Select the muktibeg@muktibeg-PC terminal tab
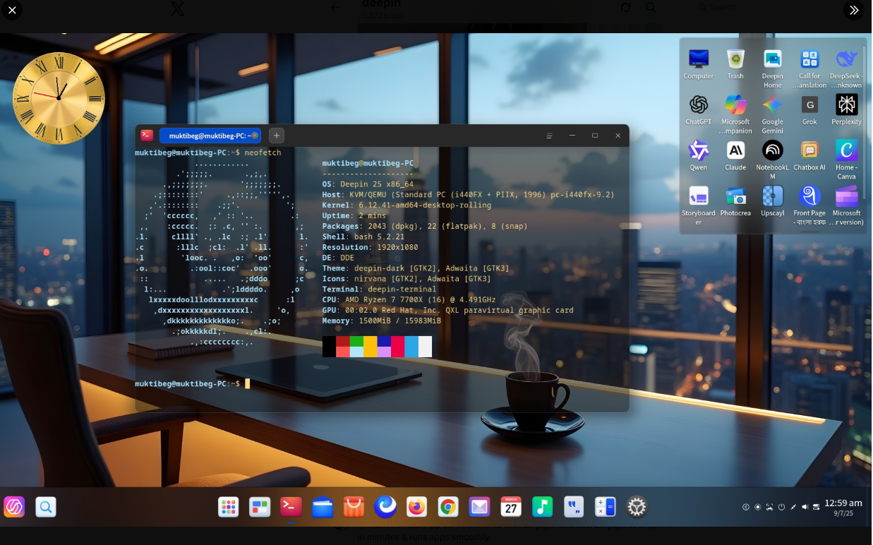This screenshot has height=545, width=873. (x=205, y=136)
